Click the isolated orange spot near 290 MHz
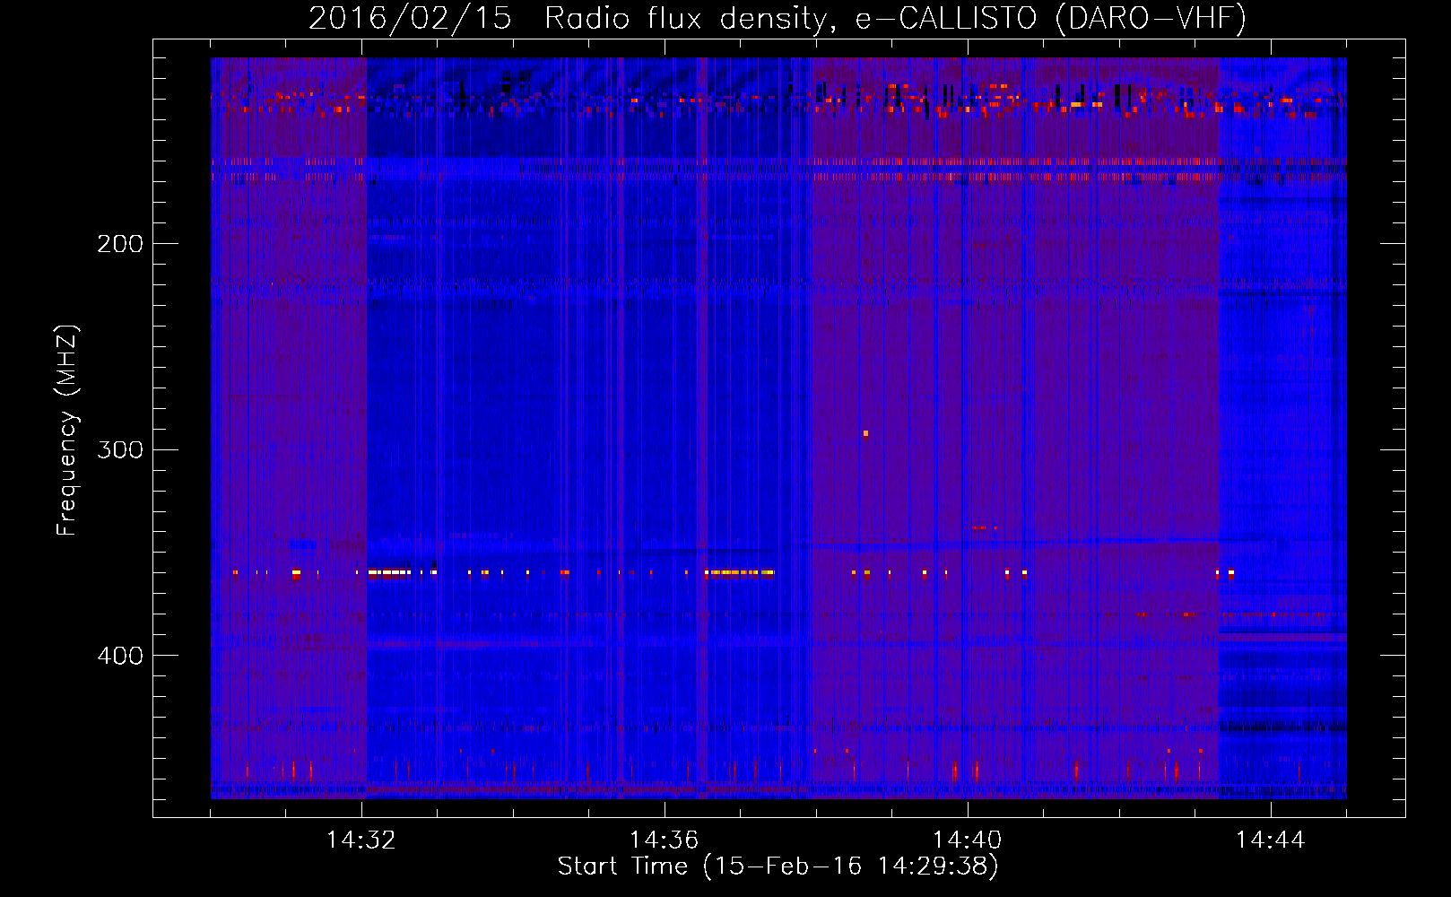The width and height of the screenshot is (1451, 897). tap(865, 433)
